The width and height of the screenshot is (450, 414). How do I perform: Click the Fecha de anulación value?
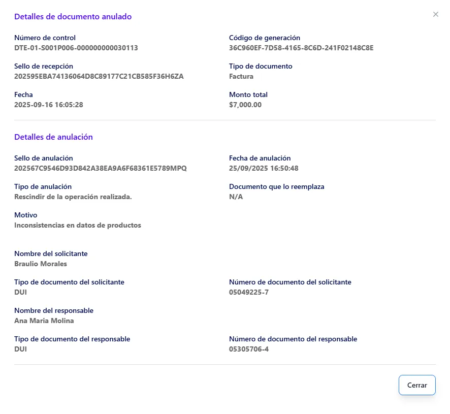[x=263, y=168]
